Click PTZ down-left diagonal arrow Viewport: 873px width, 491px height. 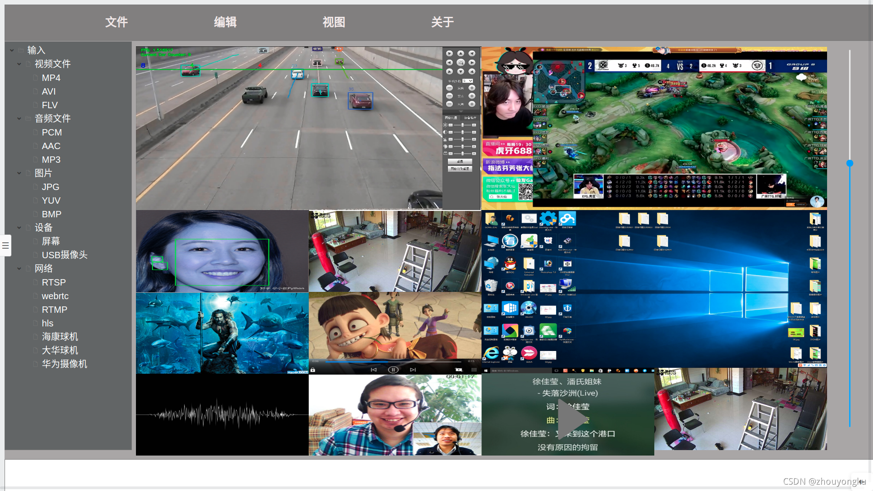pos(449,71)
